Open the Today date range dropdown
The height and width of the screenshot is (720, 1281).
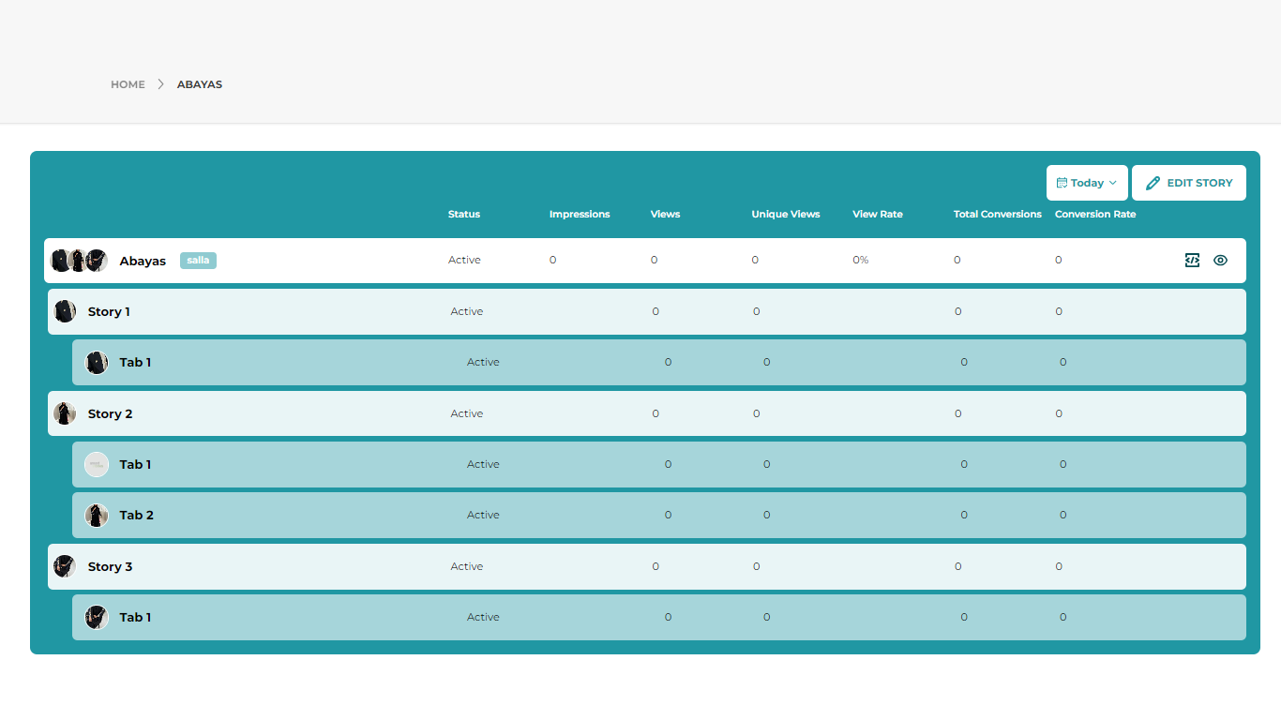[x=1087, y=183]
